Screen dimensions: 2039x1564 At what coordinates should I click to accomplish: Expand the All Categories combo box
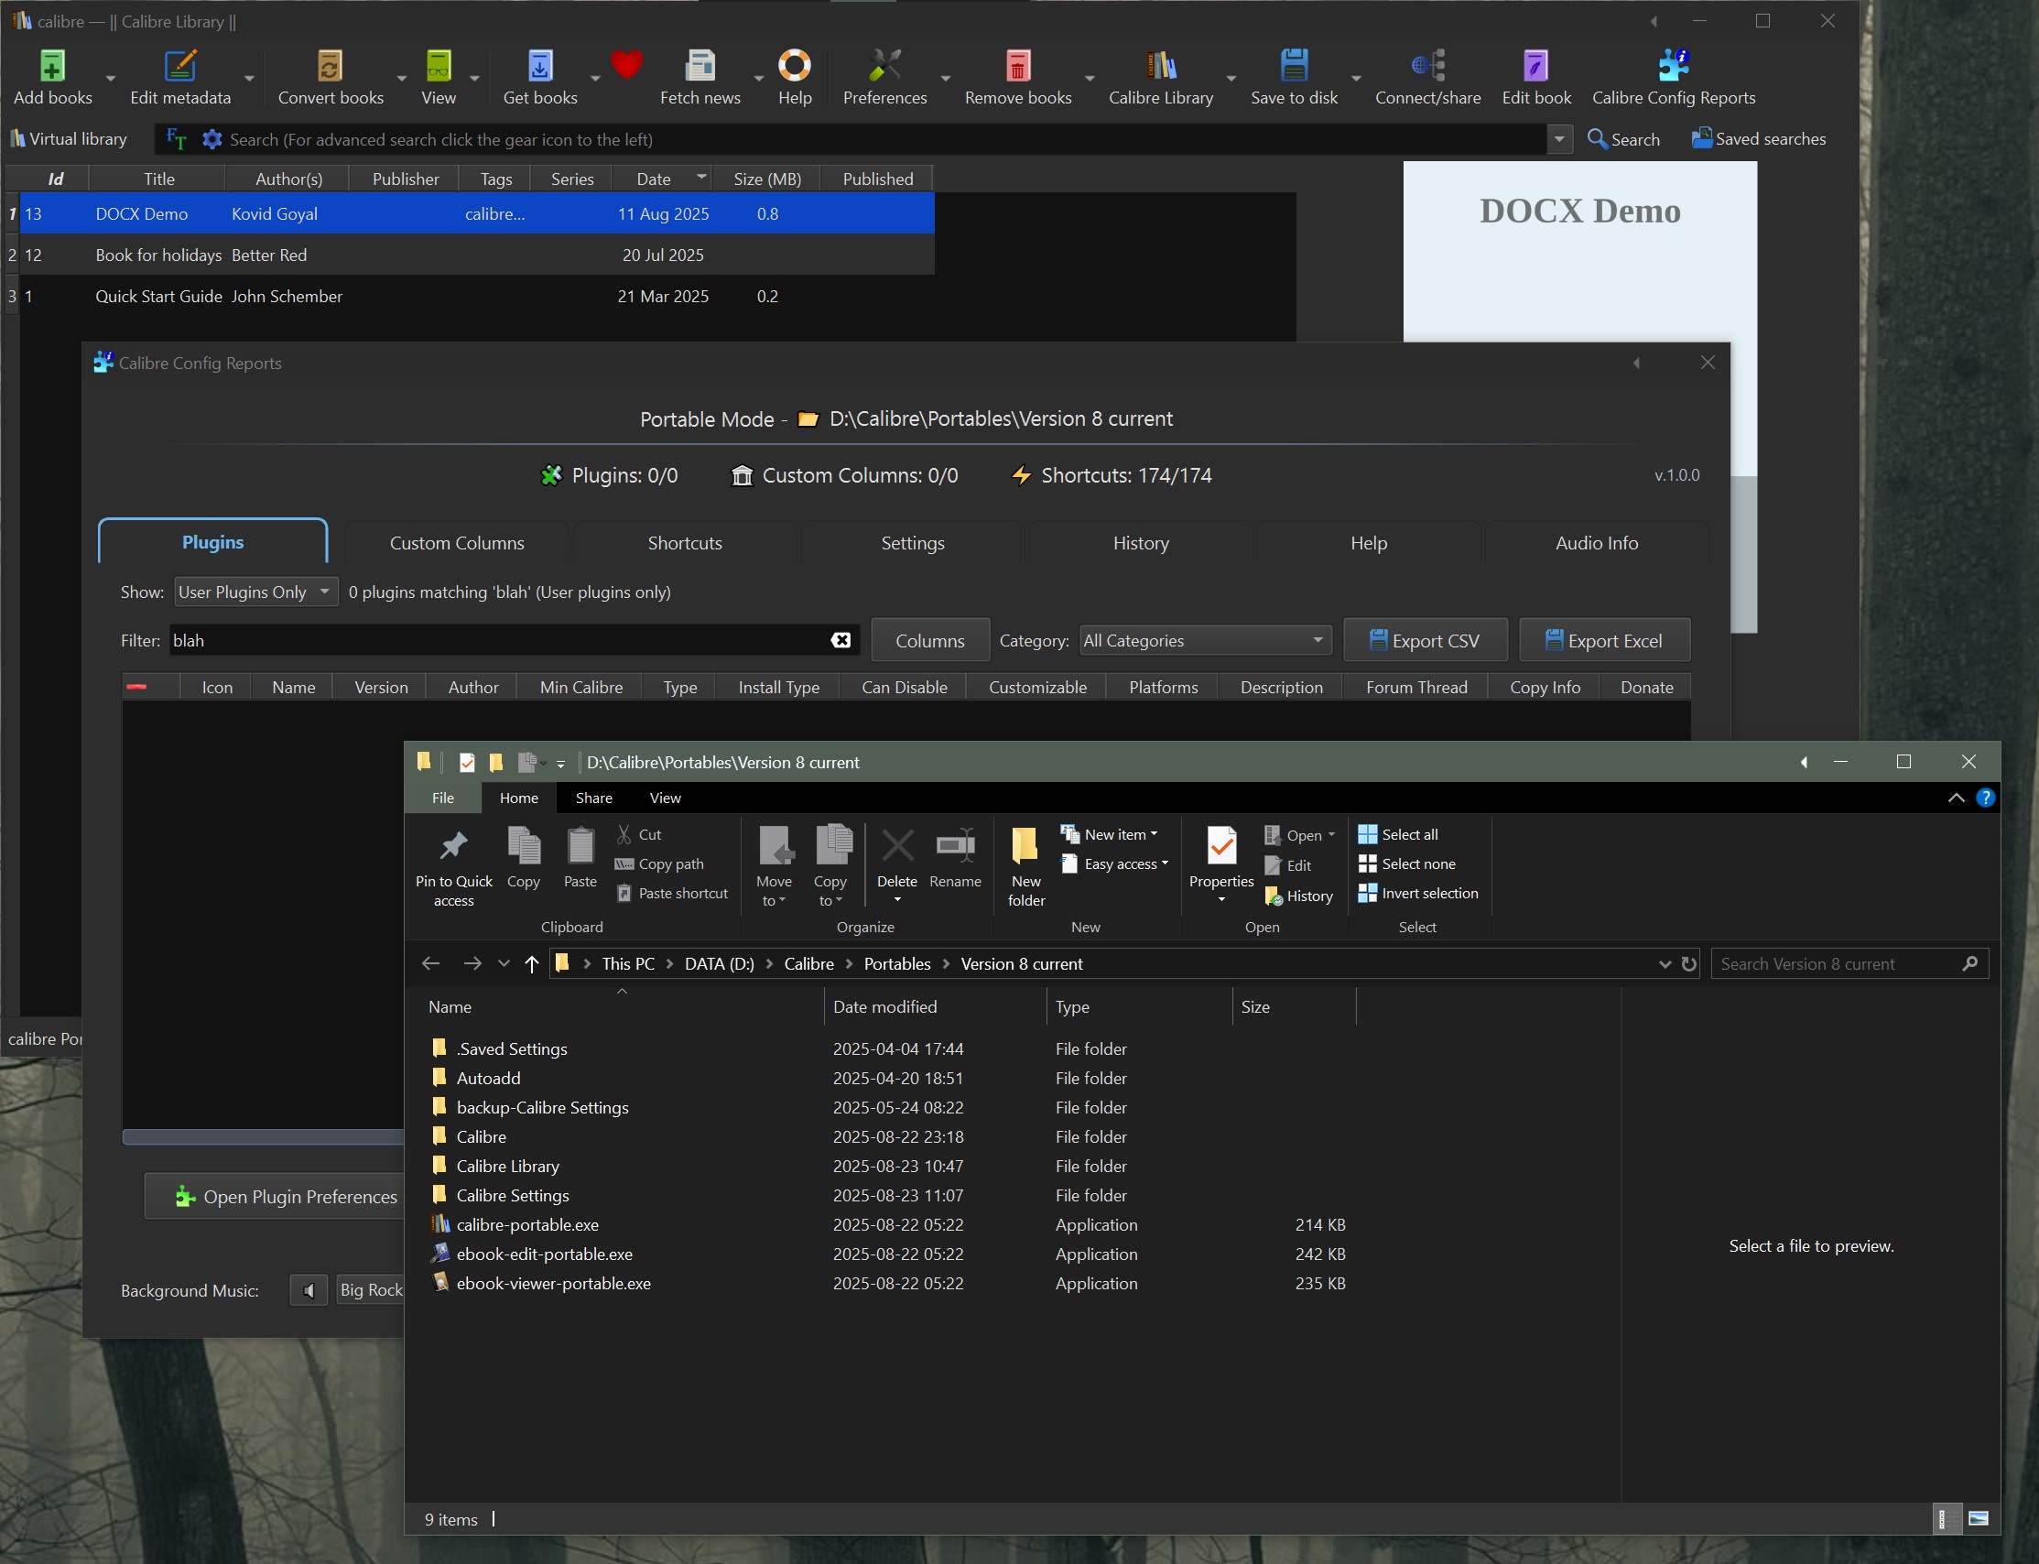point(1203,640)
